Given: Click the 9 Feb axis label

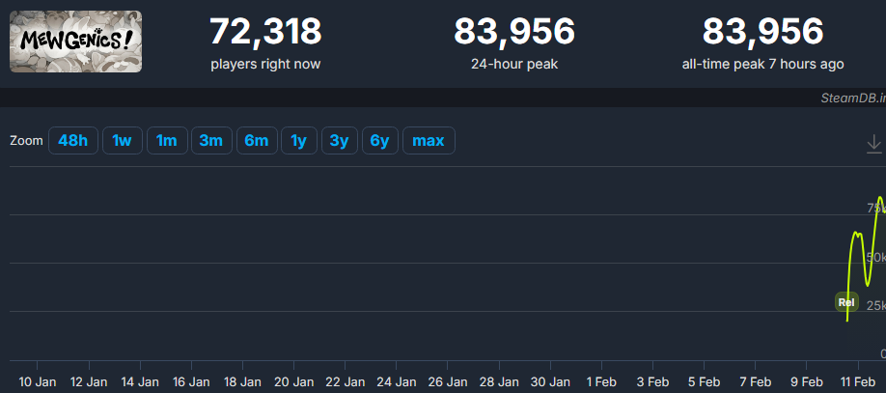Looking at the screenshot, I should 806,381.
